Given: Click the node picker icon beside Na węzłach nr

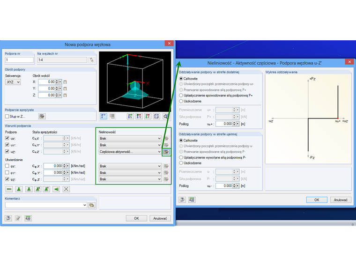Looking at the screenshot, I should pyautogui.click(x=91, y=60).
